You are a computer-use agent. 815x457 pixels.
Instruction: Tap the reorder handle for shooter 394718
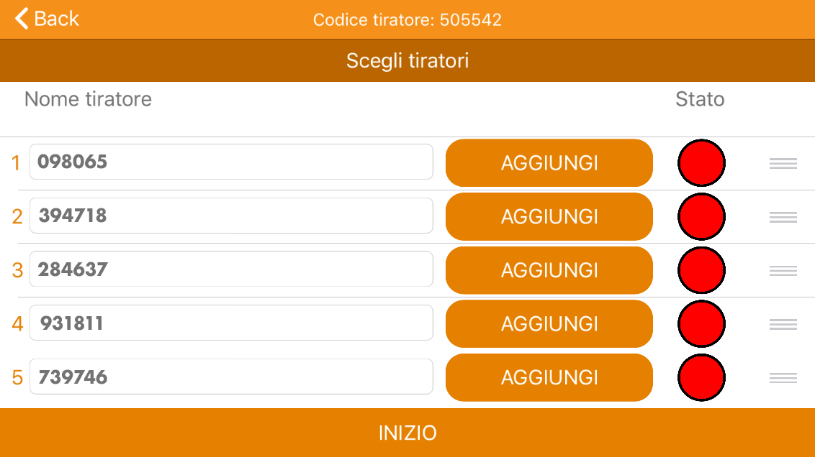(783, 217)
